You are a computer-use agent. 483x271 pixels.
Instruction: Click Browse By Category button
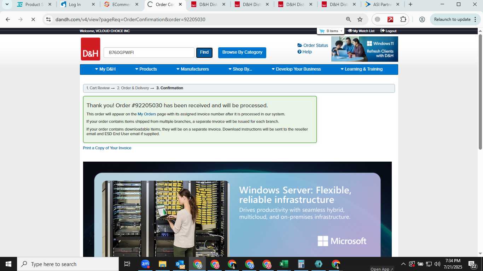click(242, 53)
